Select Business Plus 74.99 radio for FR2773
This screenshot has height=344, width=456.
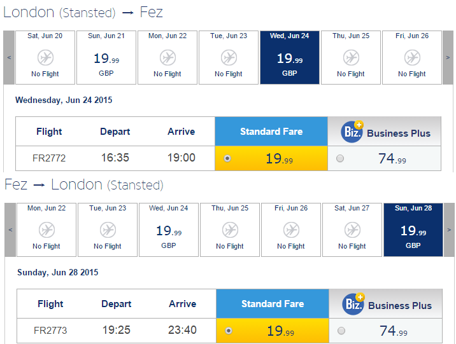click(x=341, y=331)
